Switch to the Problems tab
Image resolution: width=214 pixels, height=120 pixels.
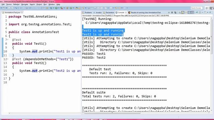tap(87, 13)
